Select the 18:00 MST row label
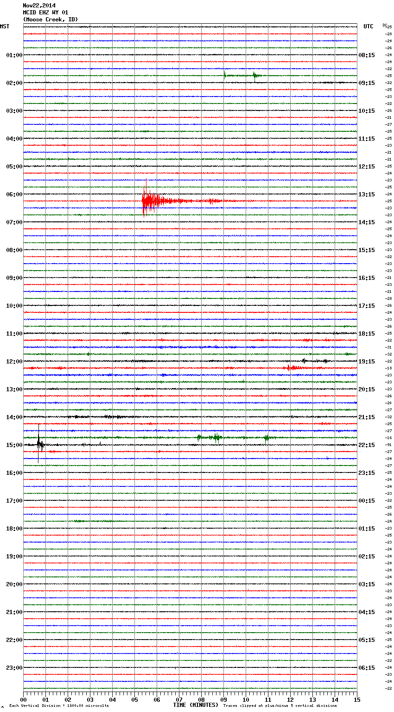This screenshot has width=394, height=712. pos(14,529)
